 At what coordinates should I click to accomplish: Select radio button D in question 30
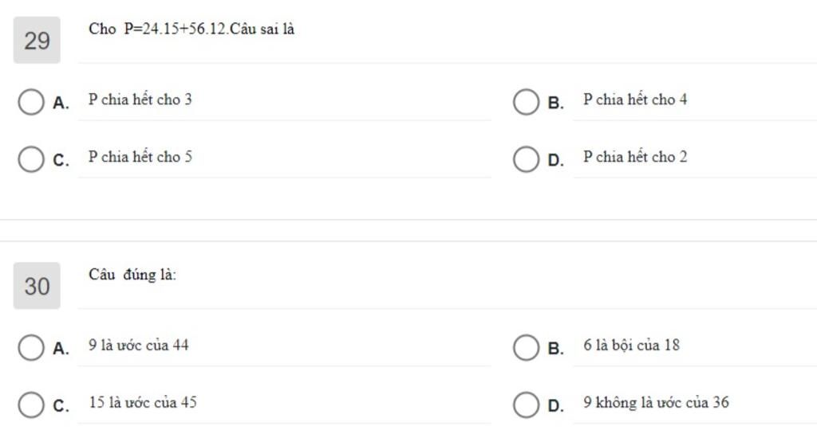(x=526, y=405)
